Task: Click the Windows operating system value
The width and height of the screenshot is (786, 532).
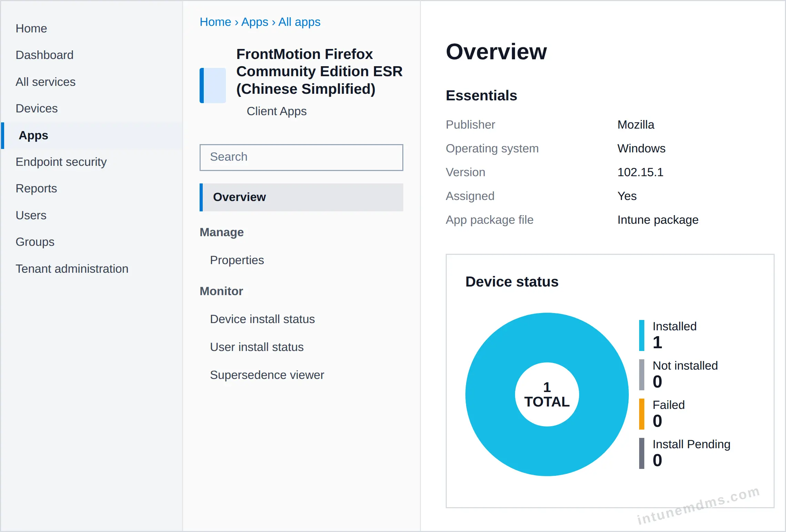Action: point(641,148)
